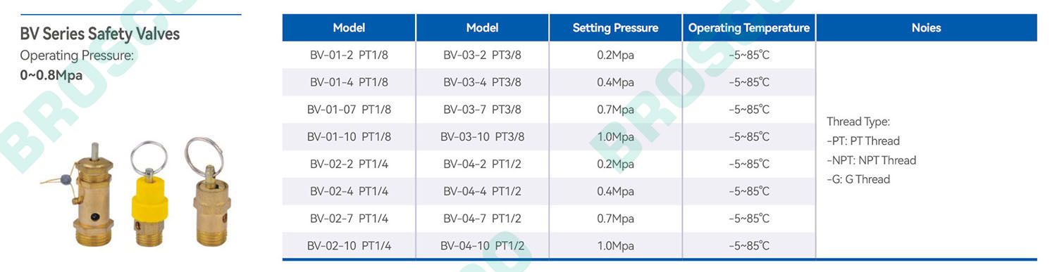Click the BV-02-2 PT1/4 cell

(x=349, y=164)
